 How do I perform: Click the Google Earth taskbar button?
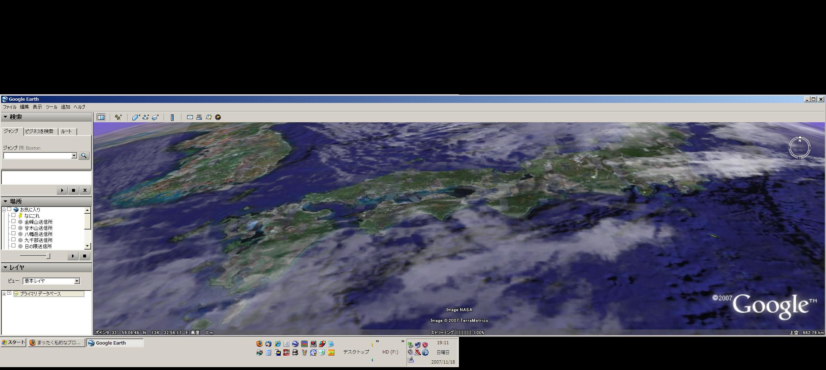tap(115, 343)
